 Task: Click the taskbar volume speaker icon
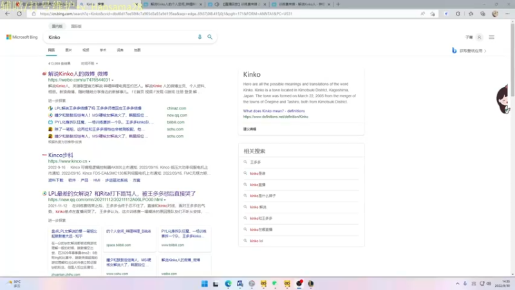(489, 284)
